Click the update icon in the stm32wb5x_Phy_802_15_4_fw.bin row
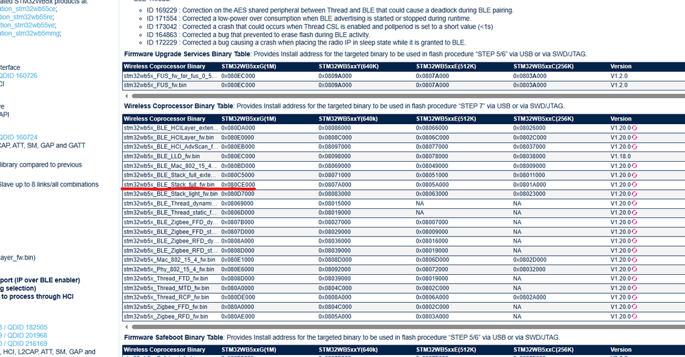 click(x=634, y=269)
